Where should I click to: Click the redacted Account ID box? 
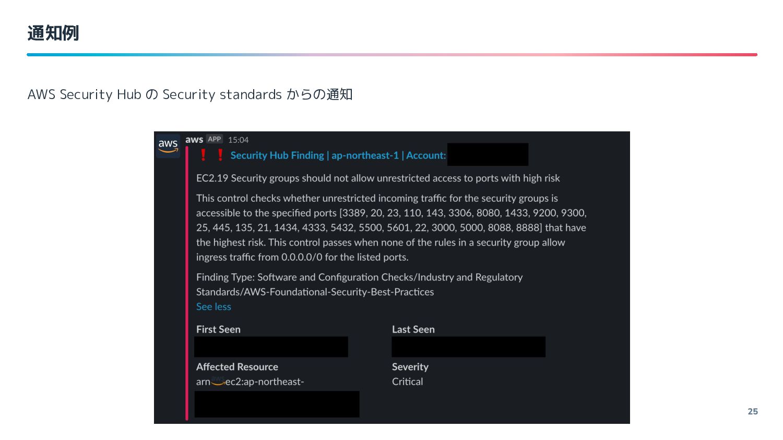tap(488, 154)
